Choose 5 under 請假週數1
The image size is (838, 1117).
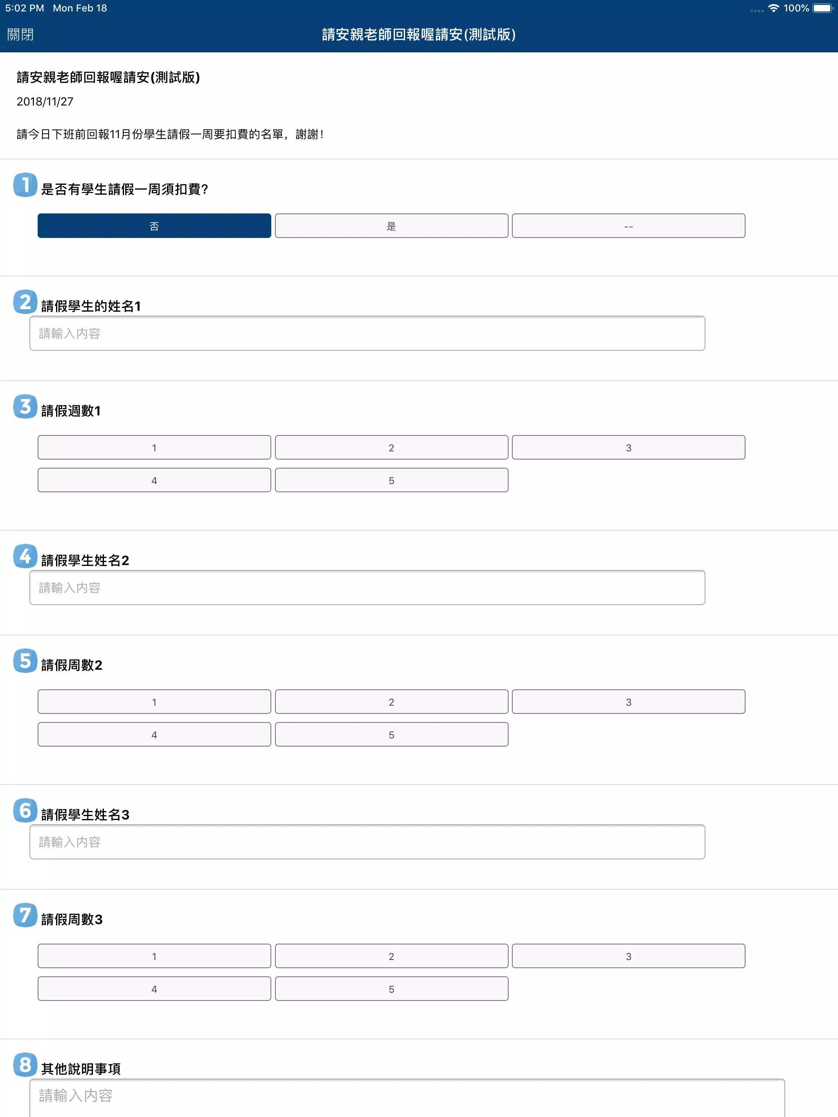pyautogui.click(x=391, y=480)
